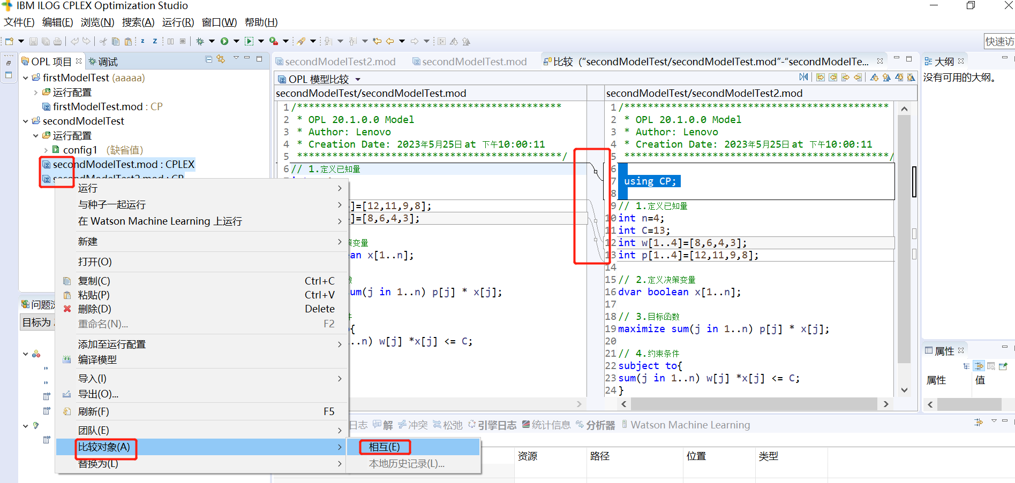Choose 编译模型 from the context menu
This screenshot has height=483, width=1015.
[x=97, y=360]
